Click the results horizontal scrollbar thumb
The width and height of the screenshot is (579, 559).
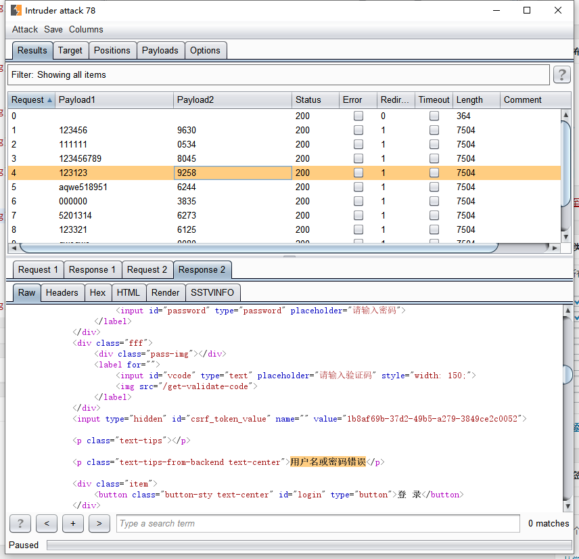(x=258, y=248)
